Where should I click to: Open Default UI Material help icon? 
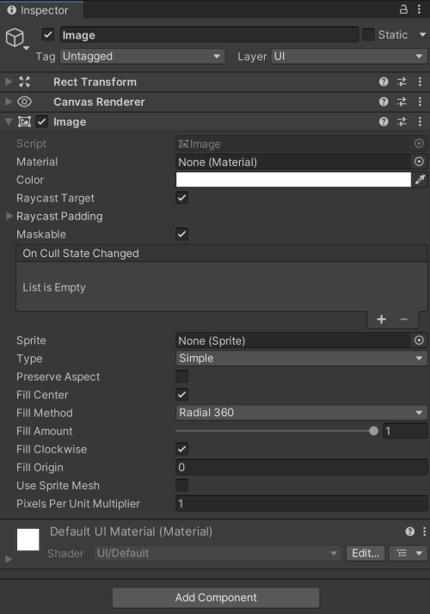[409, 531]
